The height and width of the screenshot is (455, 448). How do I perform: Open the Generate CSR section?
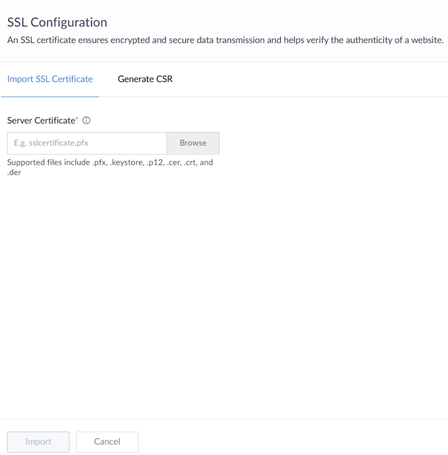tap(145, 79)
